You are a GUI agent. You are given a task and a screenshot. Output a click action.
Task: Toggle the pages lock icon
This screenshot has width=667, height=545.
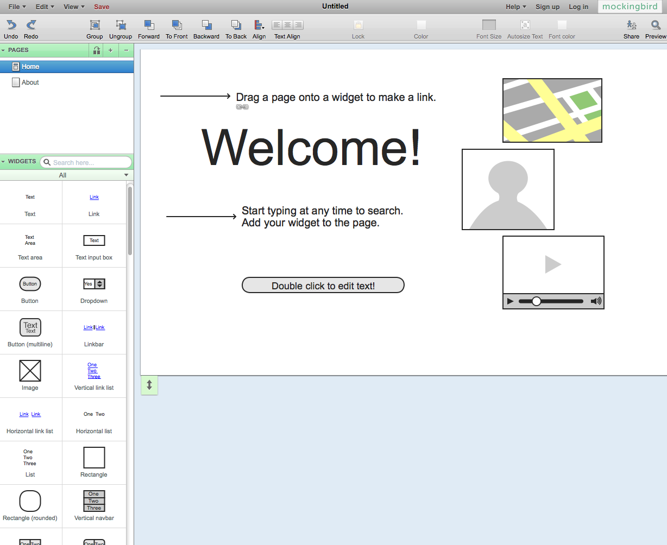pos(96,50)
